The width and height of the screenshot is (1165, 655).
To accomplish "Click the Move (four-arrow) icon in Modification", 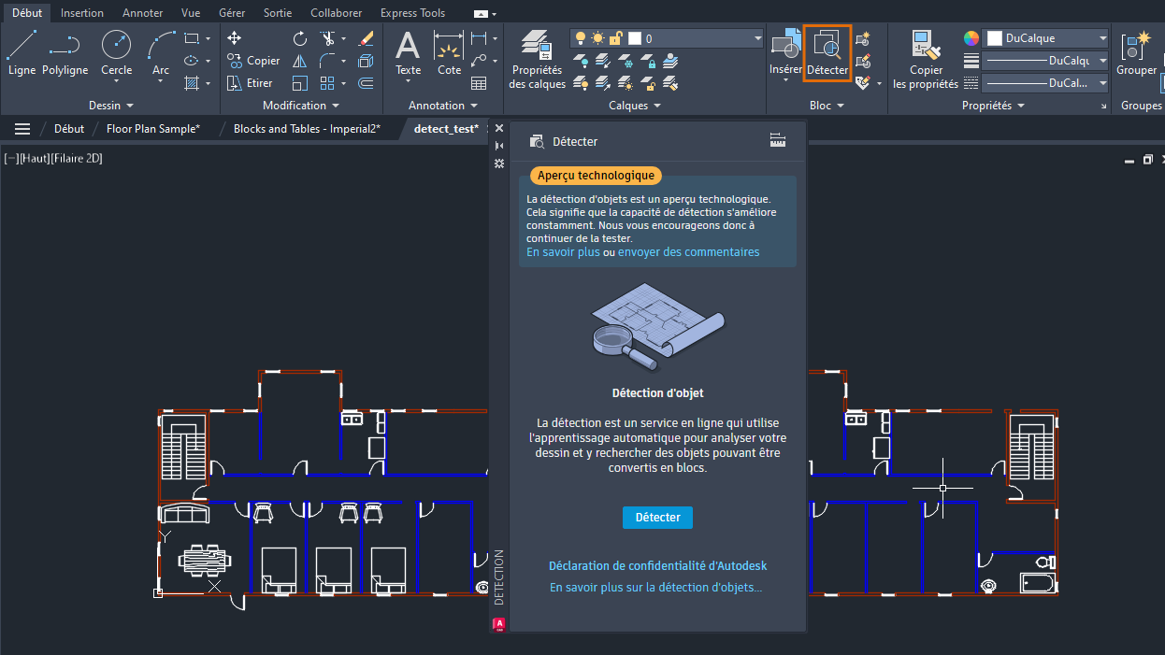I will click(x=235, y=38).
